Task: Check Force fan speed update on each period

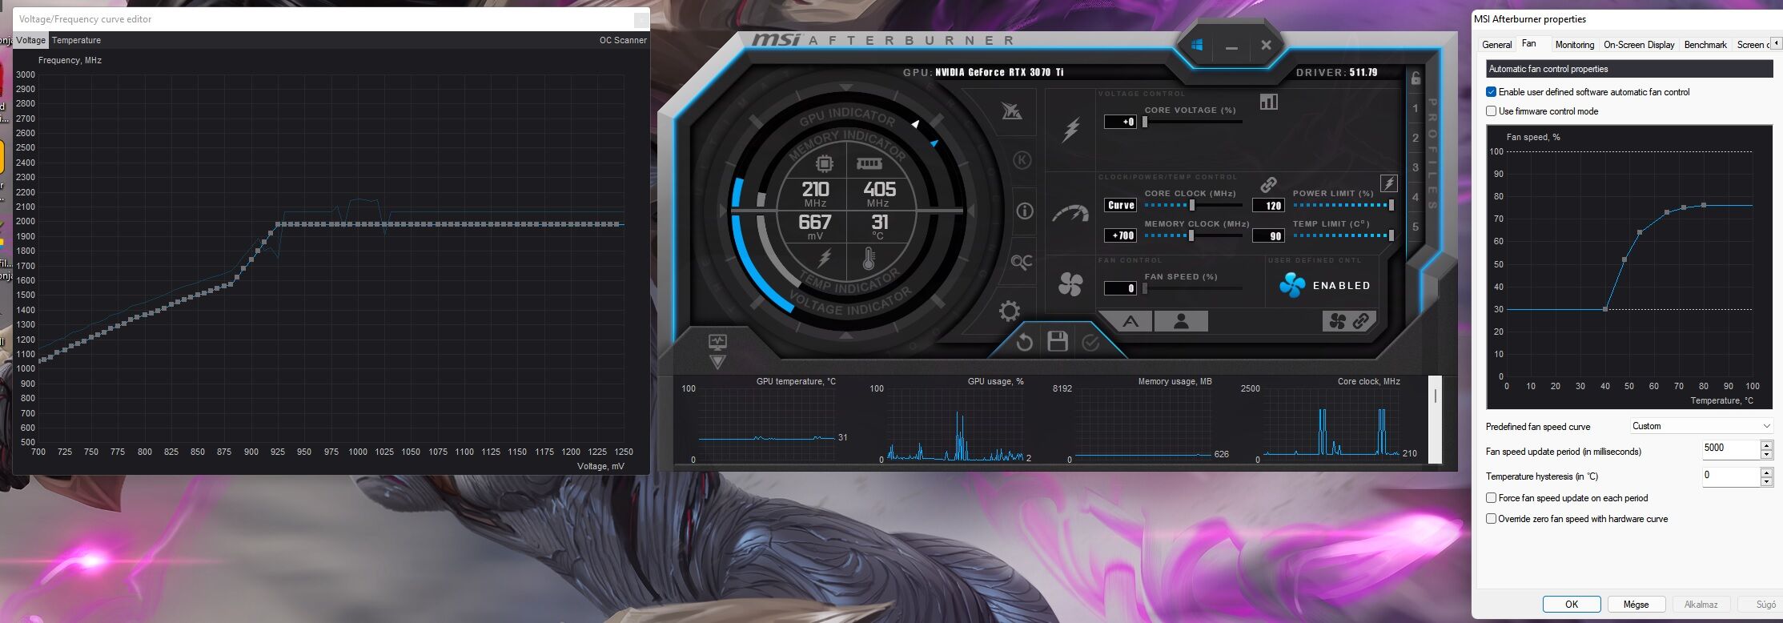Action: (x=1491, y=498)
